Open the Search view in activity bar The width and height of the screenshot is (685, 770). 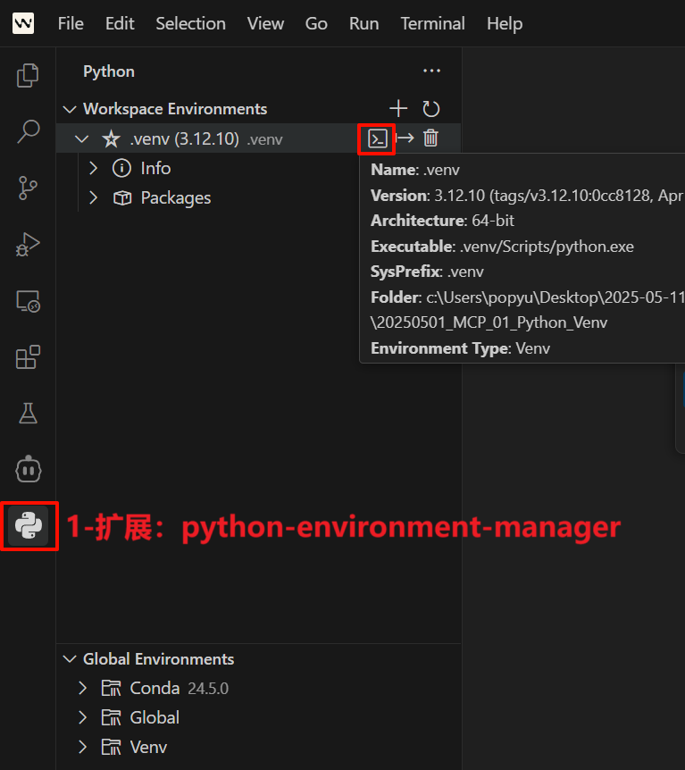coord(28,131)
